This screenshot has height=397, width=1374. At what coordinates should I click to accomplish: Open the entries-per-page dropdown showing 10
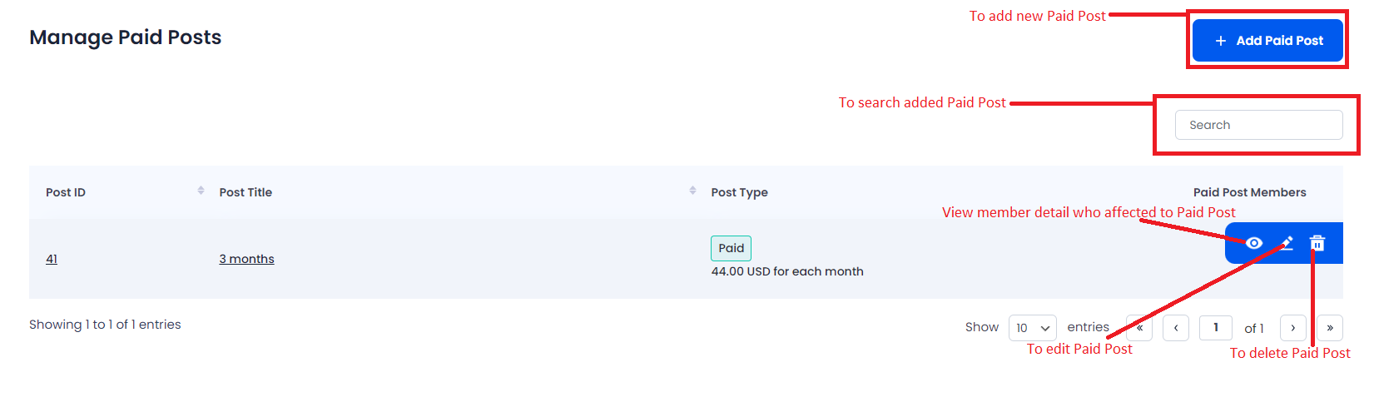1033,328
